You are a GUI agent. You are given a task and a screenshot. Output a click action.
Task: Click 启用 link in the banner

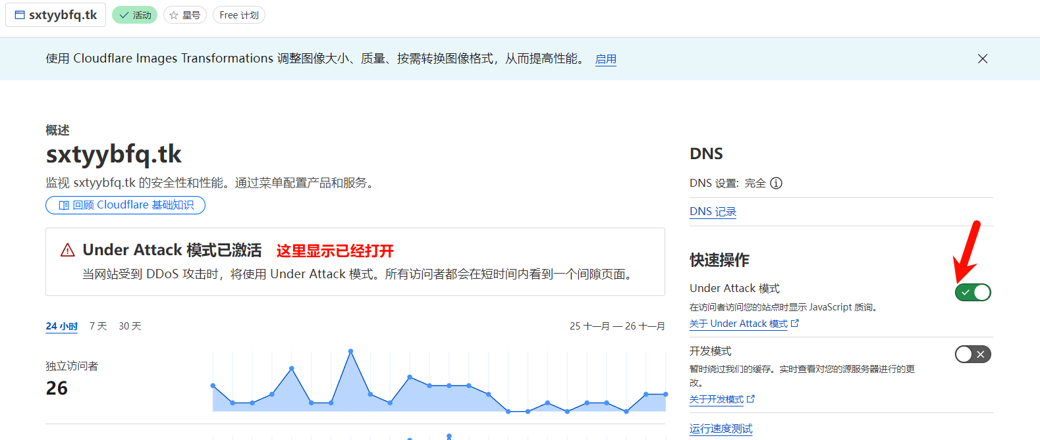[x=605, y=59]
